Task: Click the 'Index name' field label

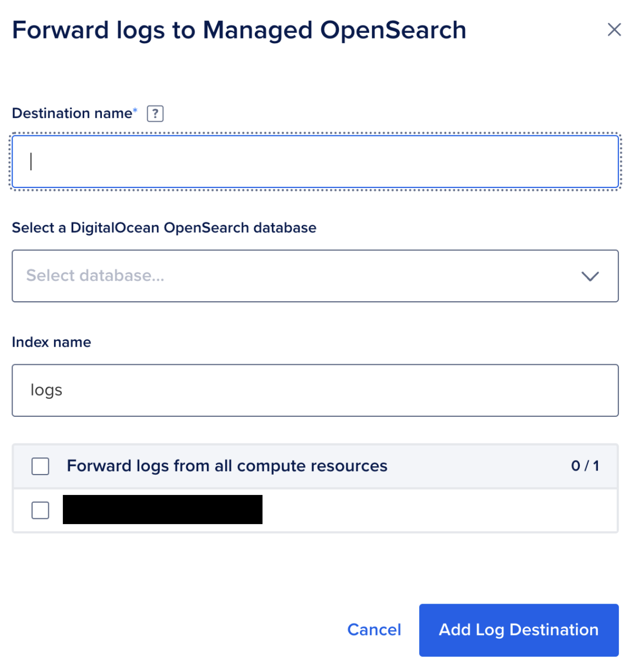Action: tap(51, 342)
